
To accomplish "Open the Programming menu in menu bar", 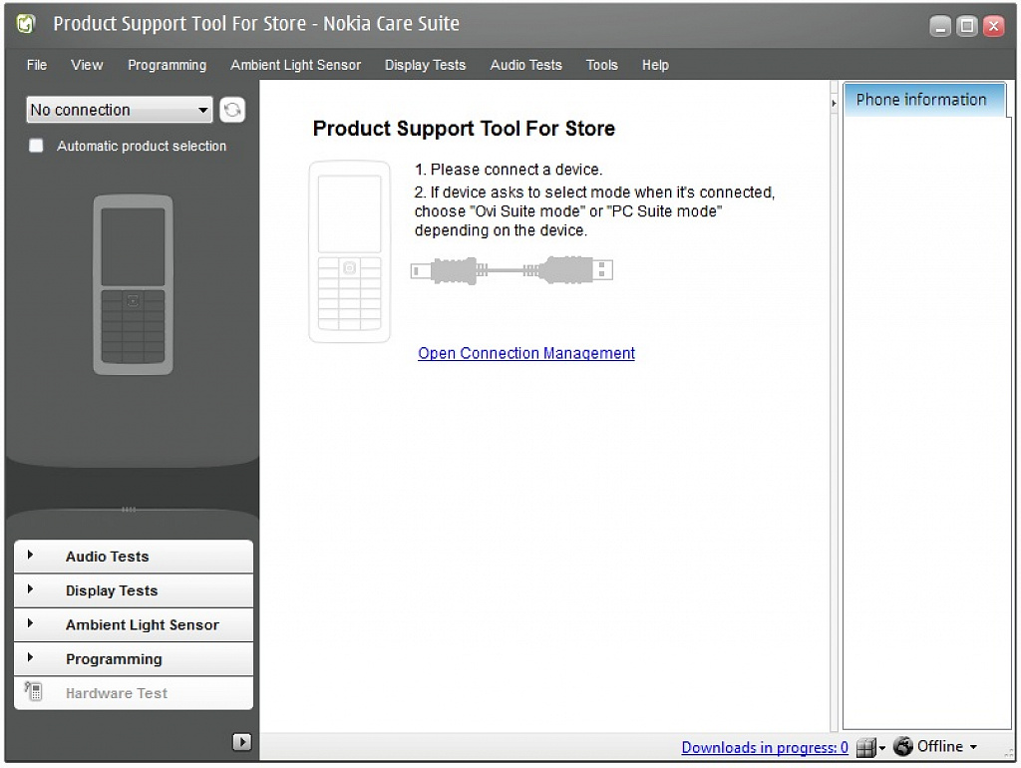I will tap(167, 65).
